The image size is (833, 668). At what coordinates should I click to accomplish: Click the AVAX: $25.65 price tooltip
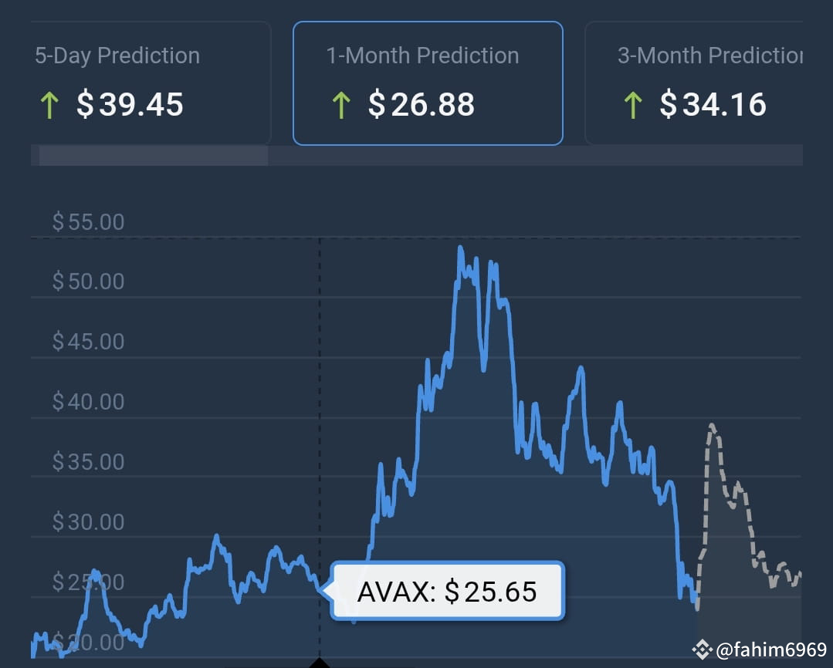tap(448, 592)
